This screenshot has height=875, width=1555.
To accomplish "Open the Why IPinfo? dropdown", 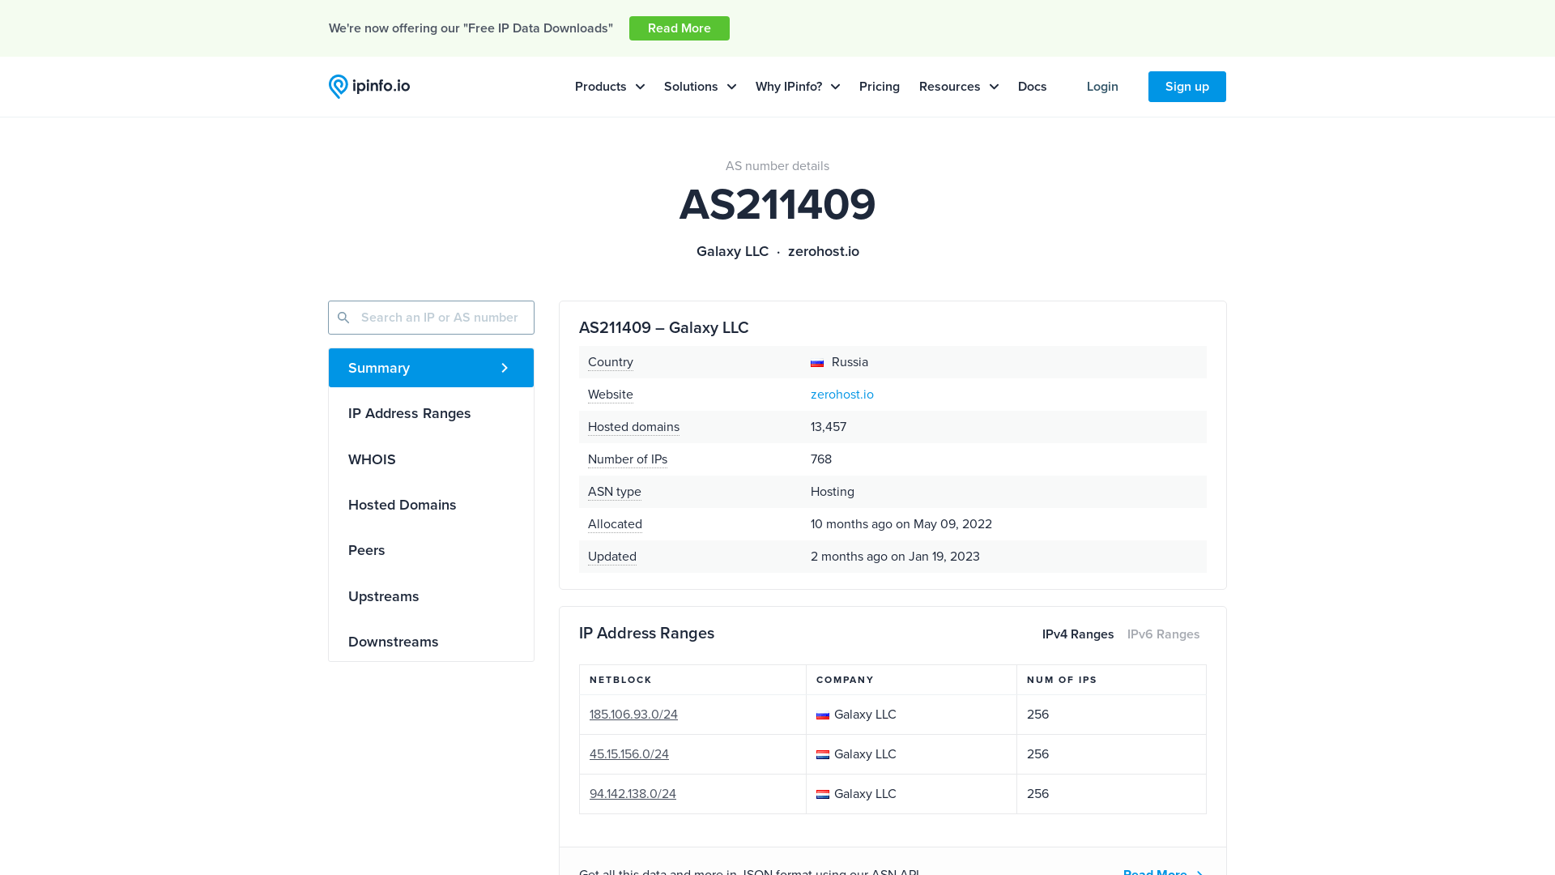I will (798, 87).
